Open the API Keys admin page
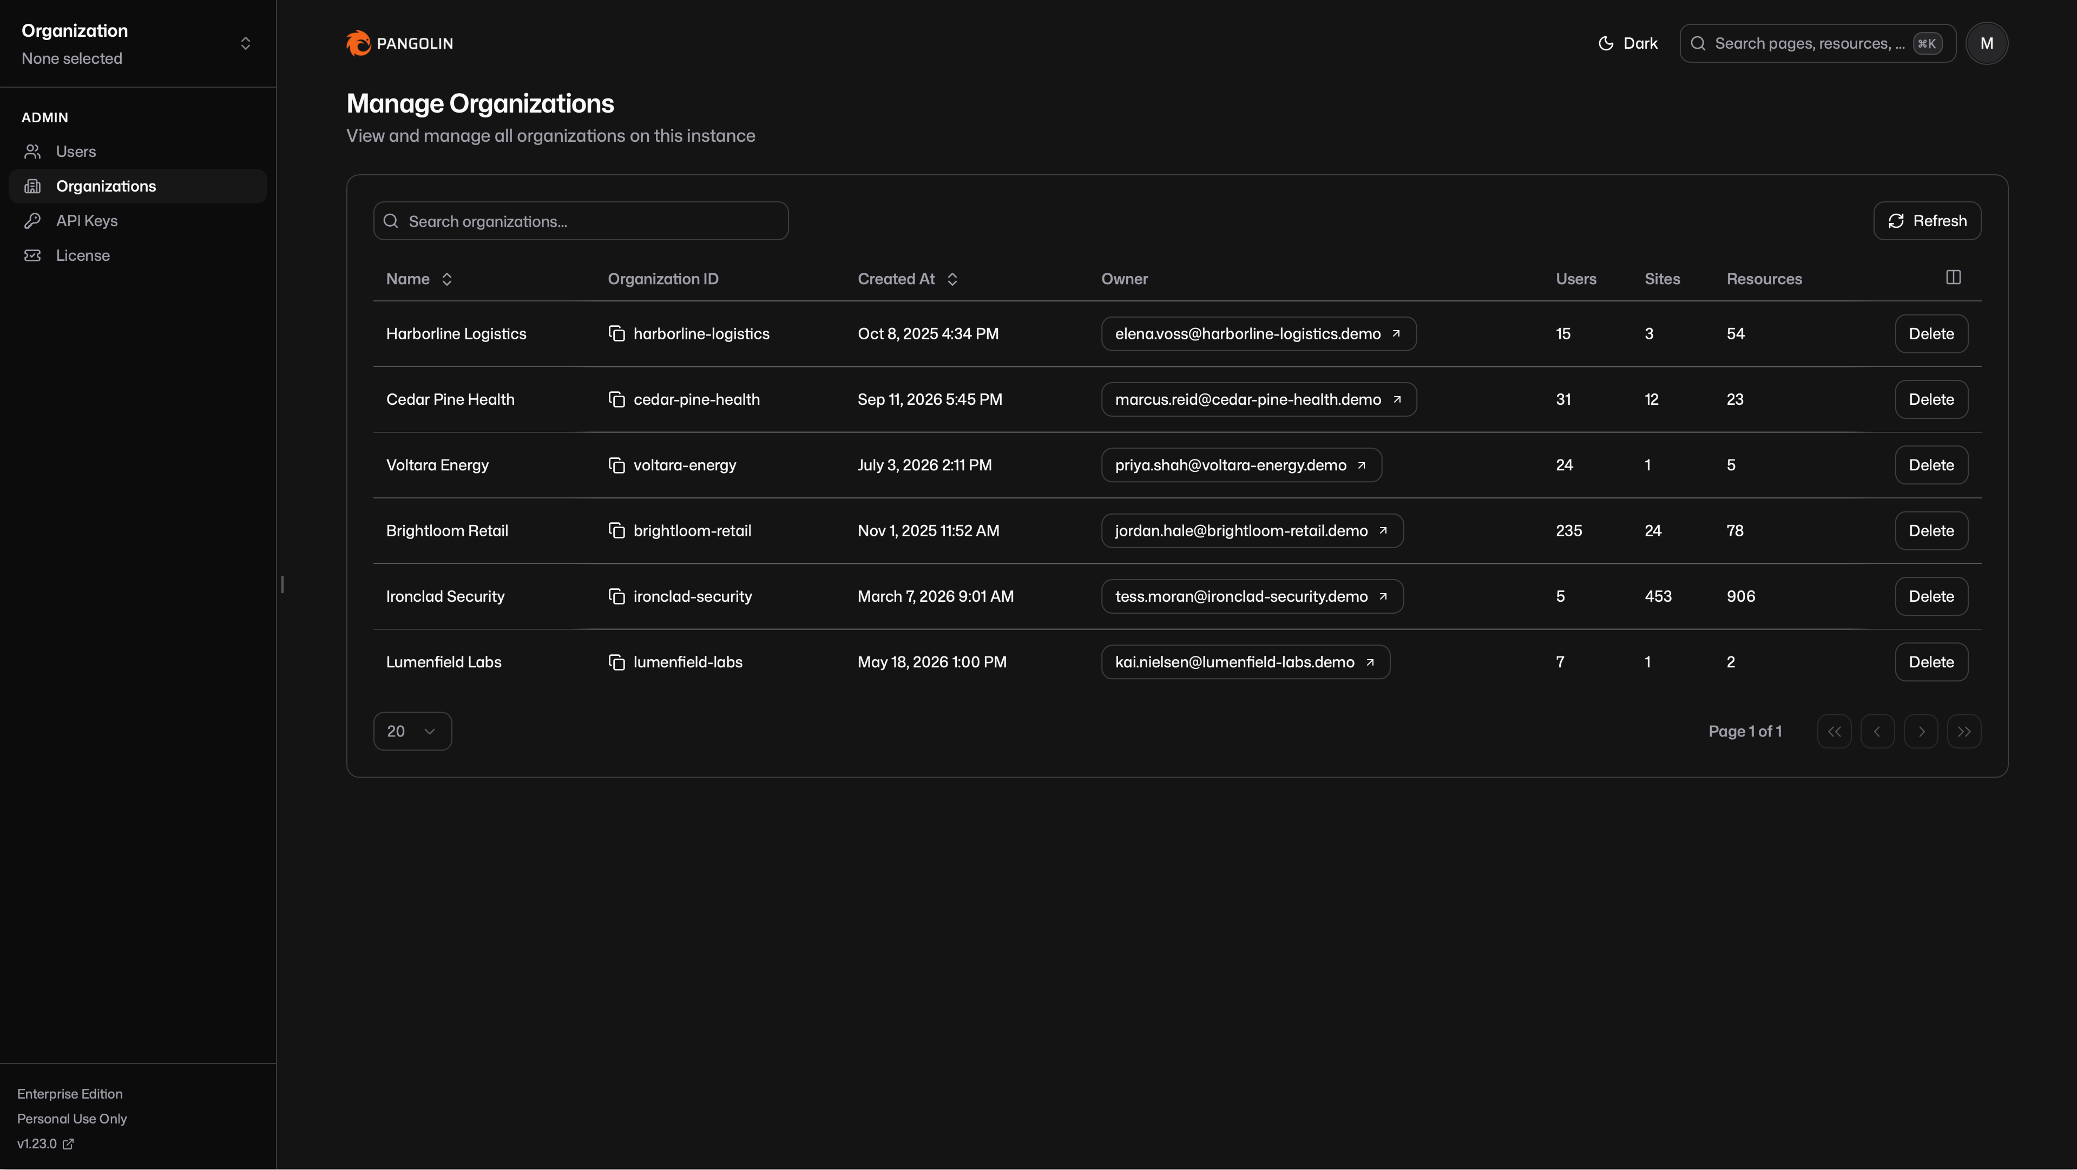The width and height of the screenshot is (2077, 1170). pyautogui.click(x=137, y=221)
